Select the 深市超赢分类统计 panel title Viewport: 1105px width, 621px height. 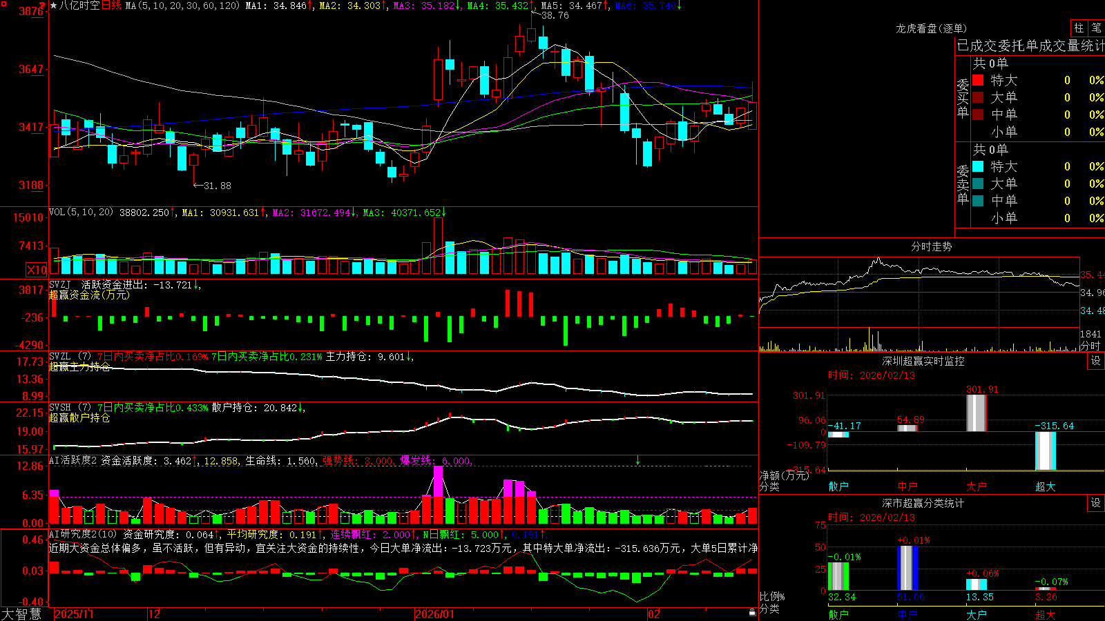(x=923, y=503)
